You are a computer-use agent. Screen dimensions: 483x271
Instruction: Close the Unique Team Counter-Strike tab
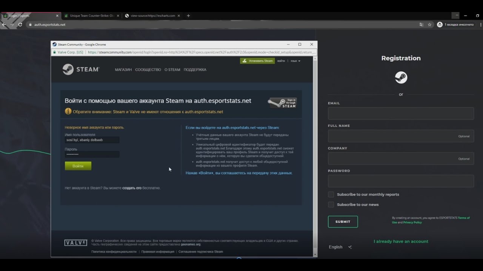tap(118, 16)
